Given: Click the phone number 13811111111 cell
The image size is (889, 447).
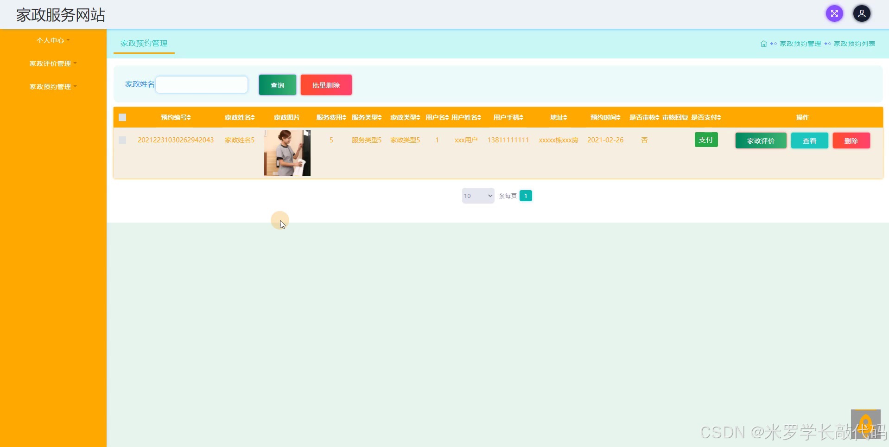Looking at the screenshot, I should [508, 140].
